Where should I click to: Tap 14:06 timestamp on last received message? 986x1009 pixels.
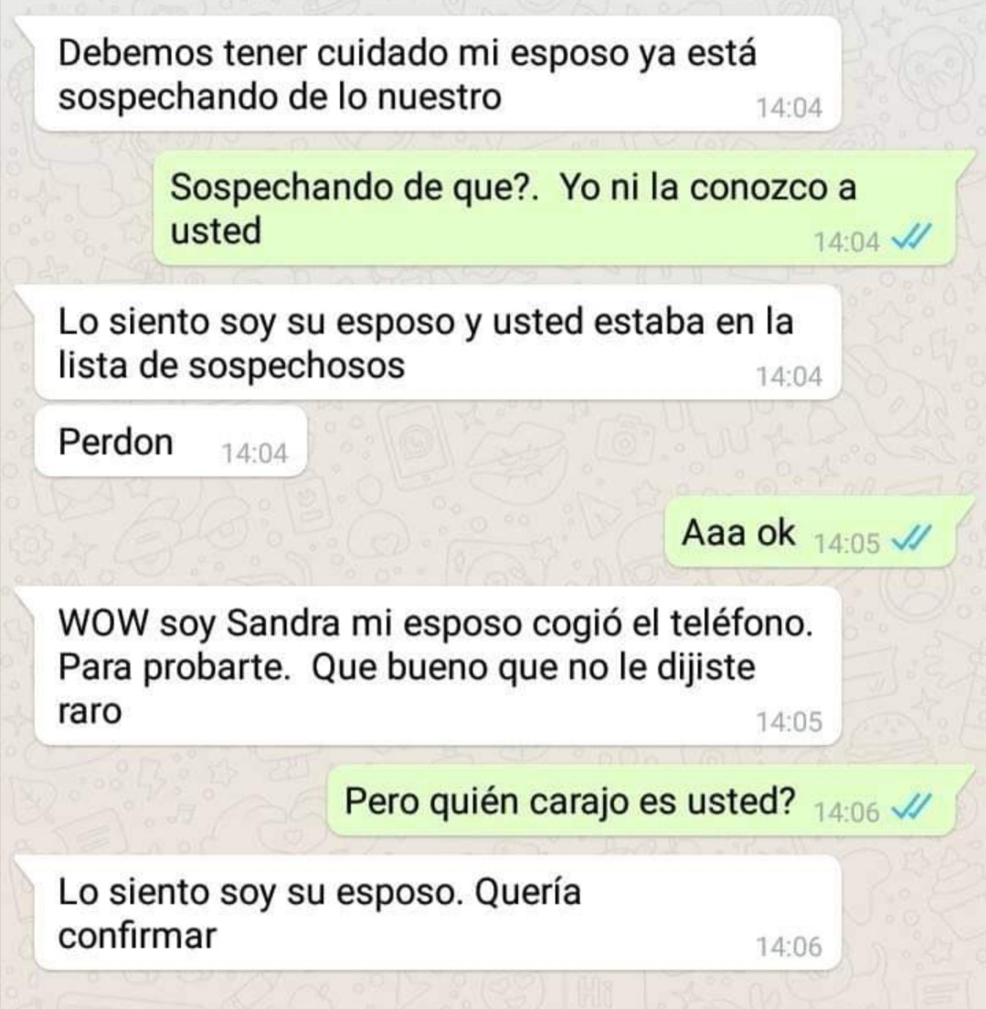[789, 947]
